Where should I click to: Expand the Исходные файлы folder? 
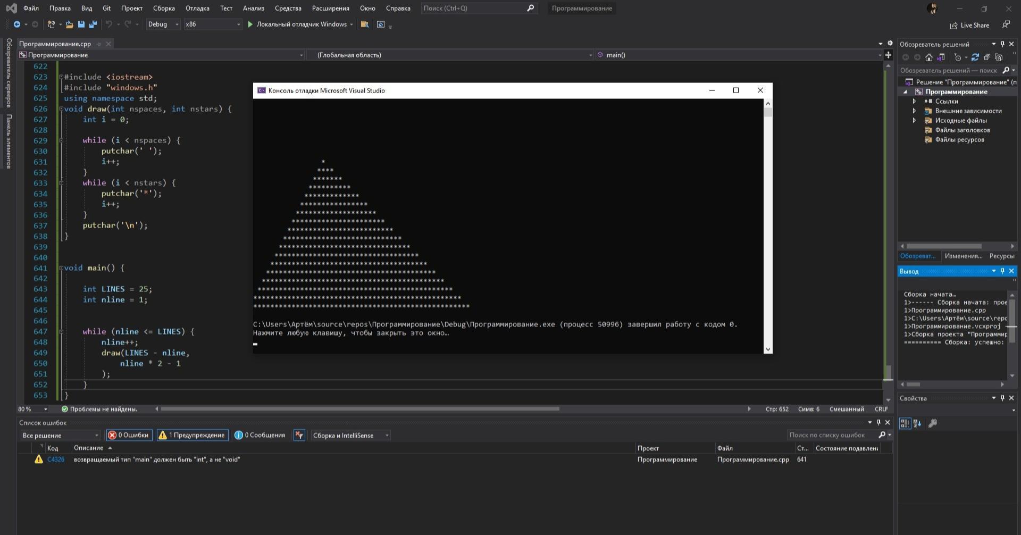point(914,121)
